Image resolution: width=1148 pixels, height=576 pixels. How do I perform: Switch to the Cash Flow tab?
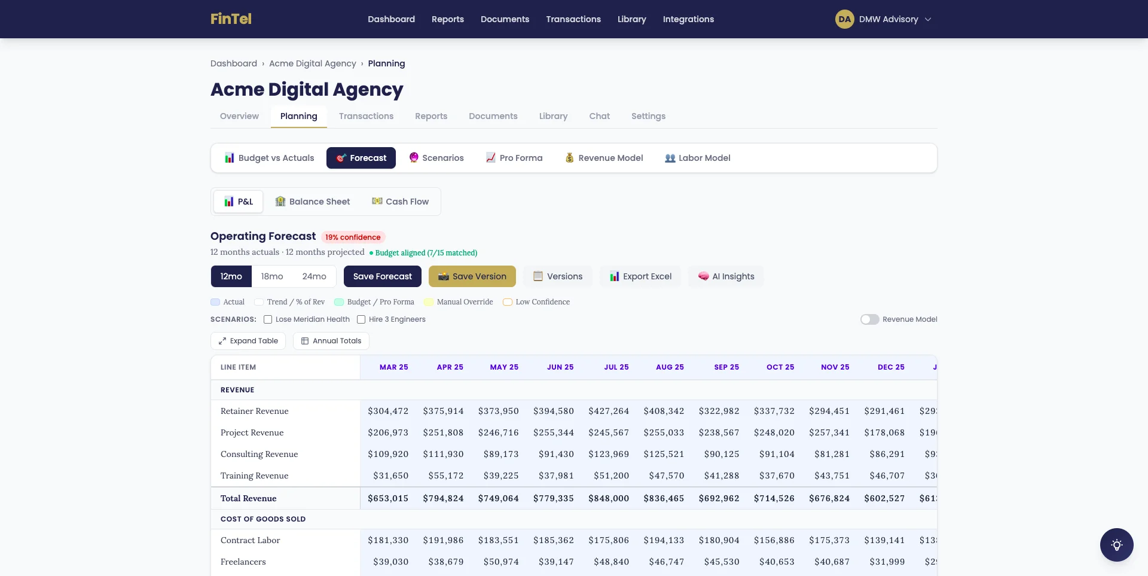(x=400, y=202)
